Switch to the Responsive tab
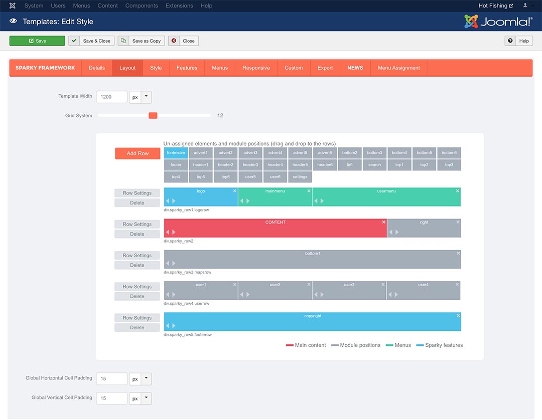The image size is (542, 420). click(x=256, y=68)
